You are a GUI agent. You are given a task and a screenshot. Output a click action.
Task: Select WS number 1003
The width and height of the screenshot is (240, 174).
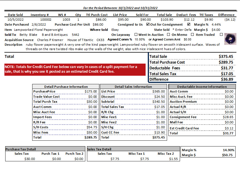click(66, 20)
